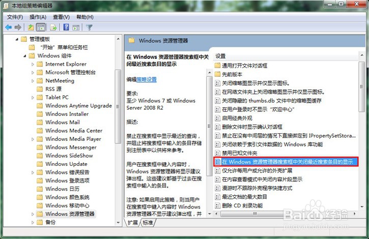Click the Export list toolbar icon
Screen dimensions: 369x239
coord(53,27)
